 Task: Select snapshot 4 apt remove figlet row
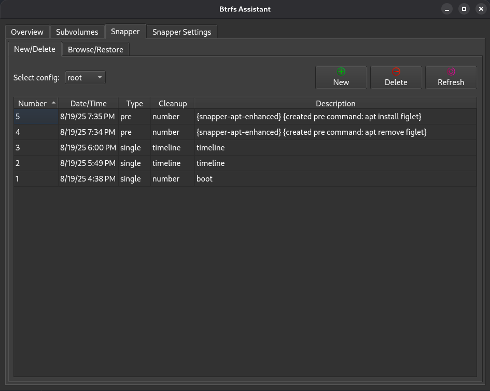point(311,132)
